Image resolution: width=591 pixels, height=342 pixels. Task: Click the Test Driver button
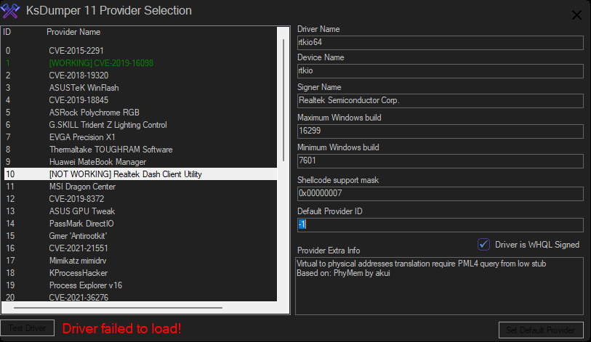[x=28, y=328]
